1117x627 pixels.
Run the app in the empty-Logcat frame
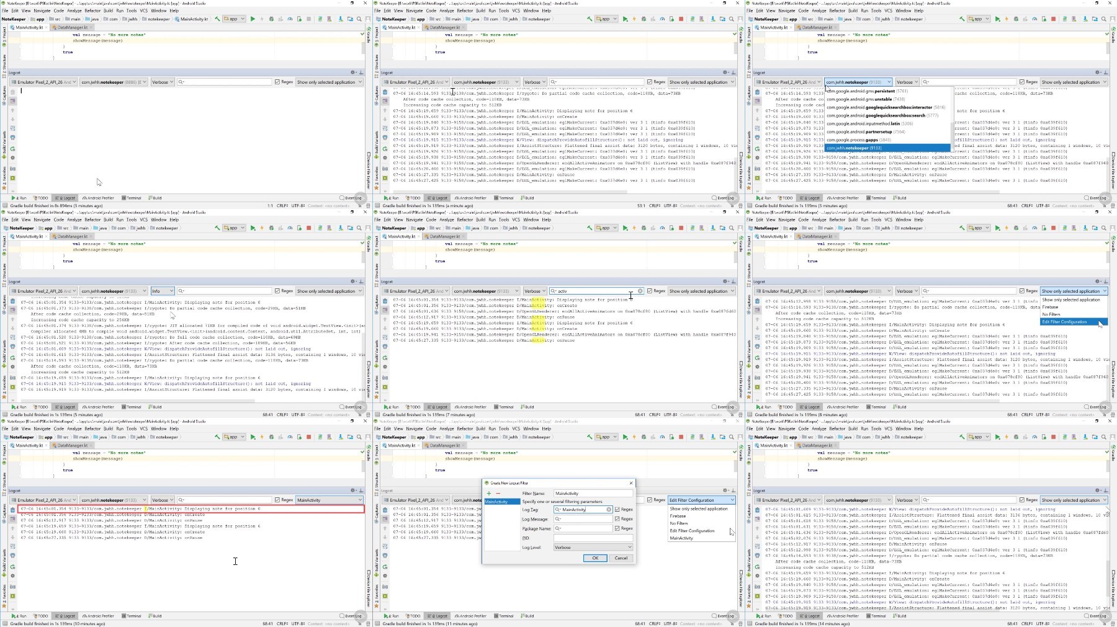point(253,19)
